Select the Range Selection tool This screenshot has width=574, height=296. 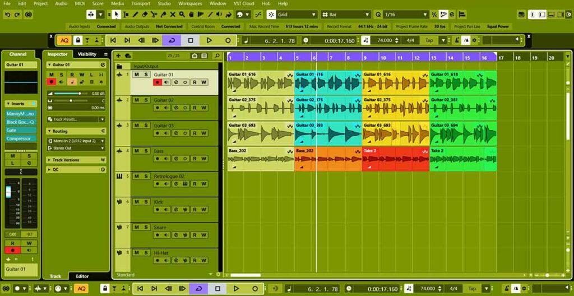point(126,15)
